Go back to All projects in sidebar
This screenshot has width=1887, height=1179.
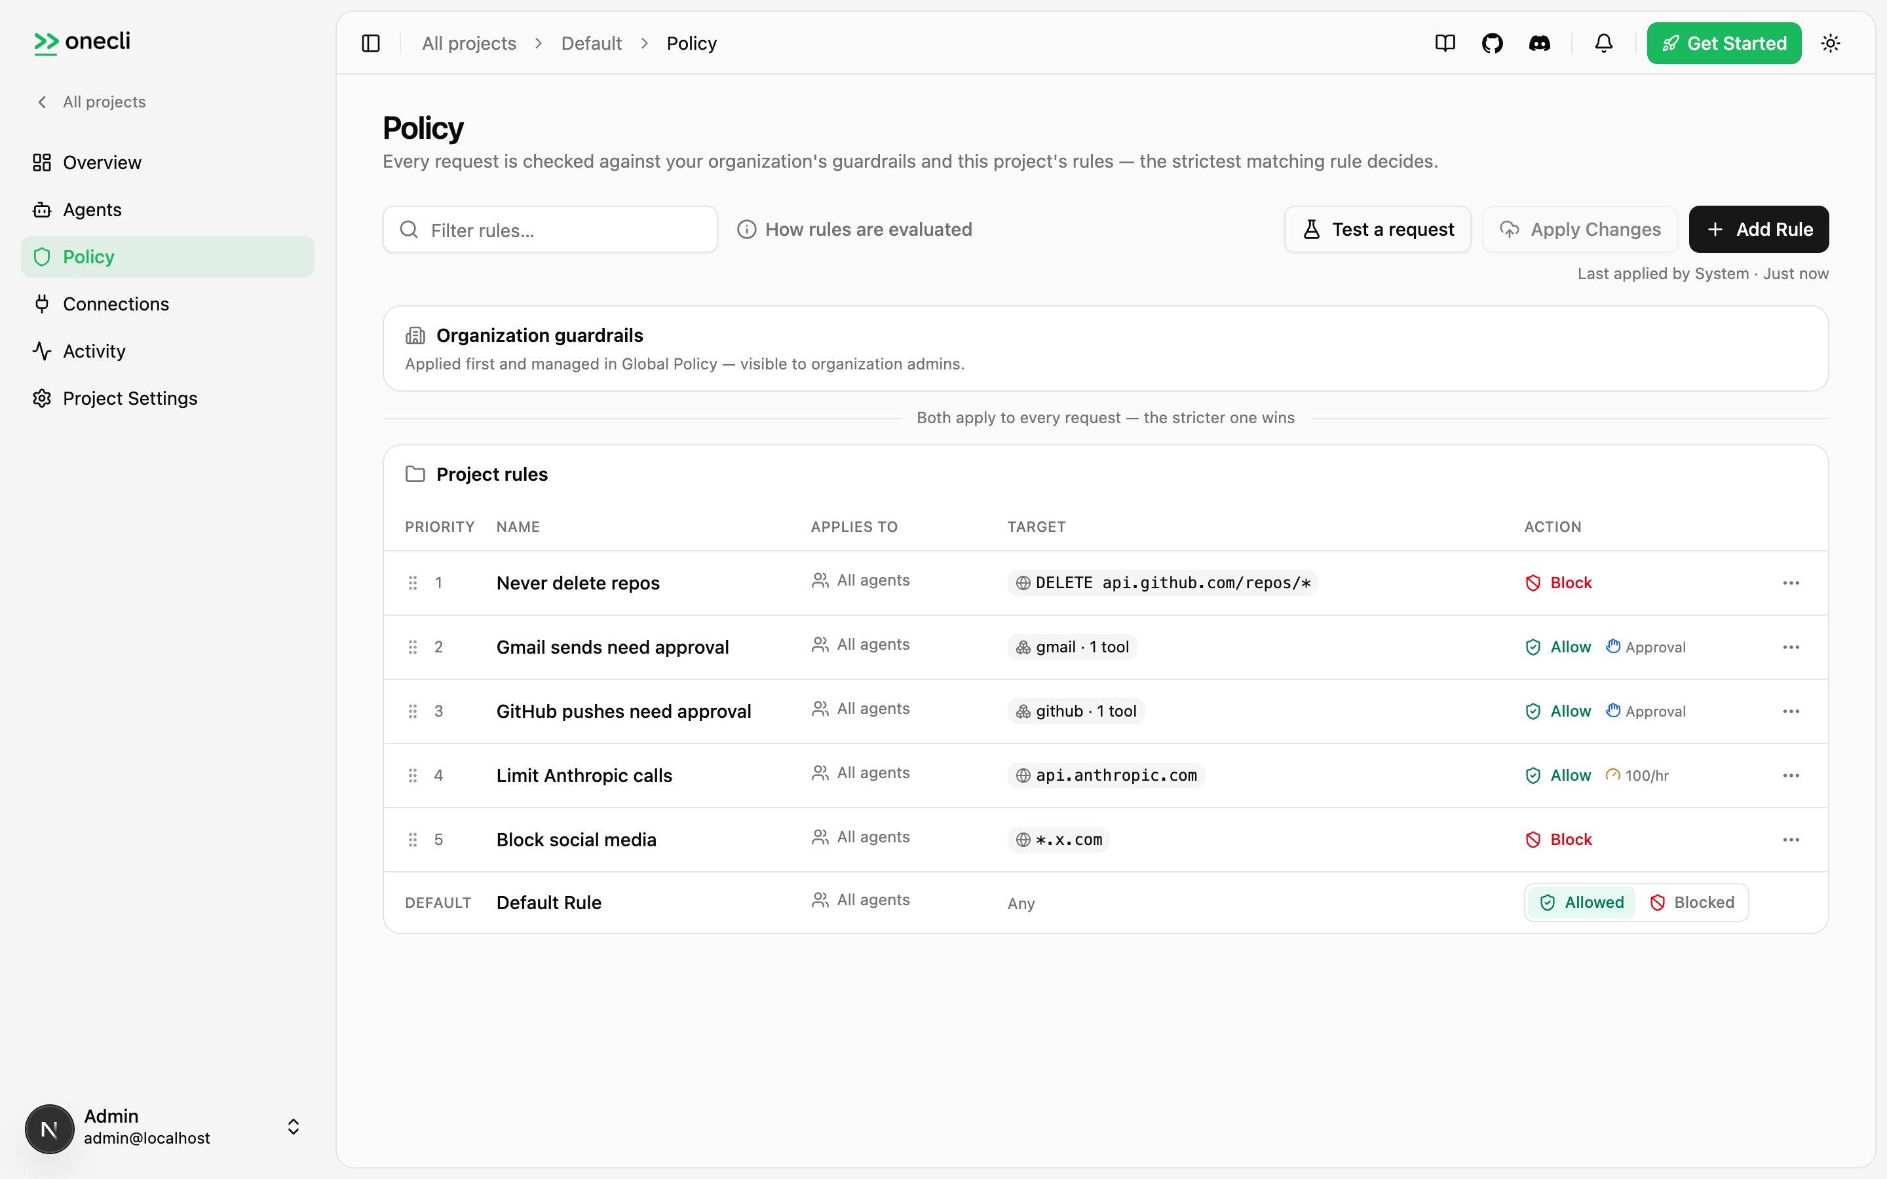tap(91, 102)
